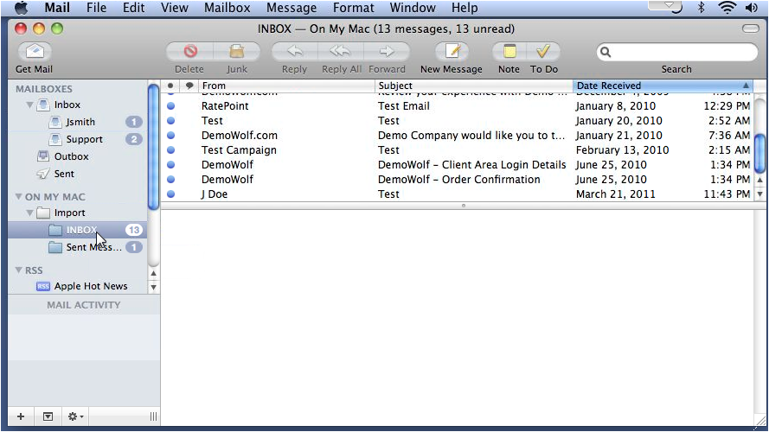
Task: Sort messages by Subject column
Action: point(474,86)
